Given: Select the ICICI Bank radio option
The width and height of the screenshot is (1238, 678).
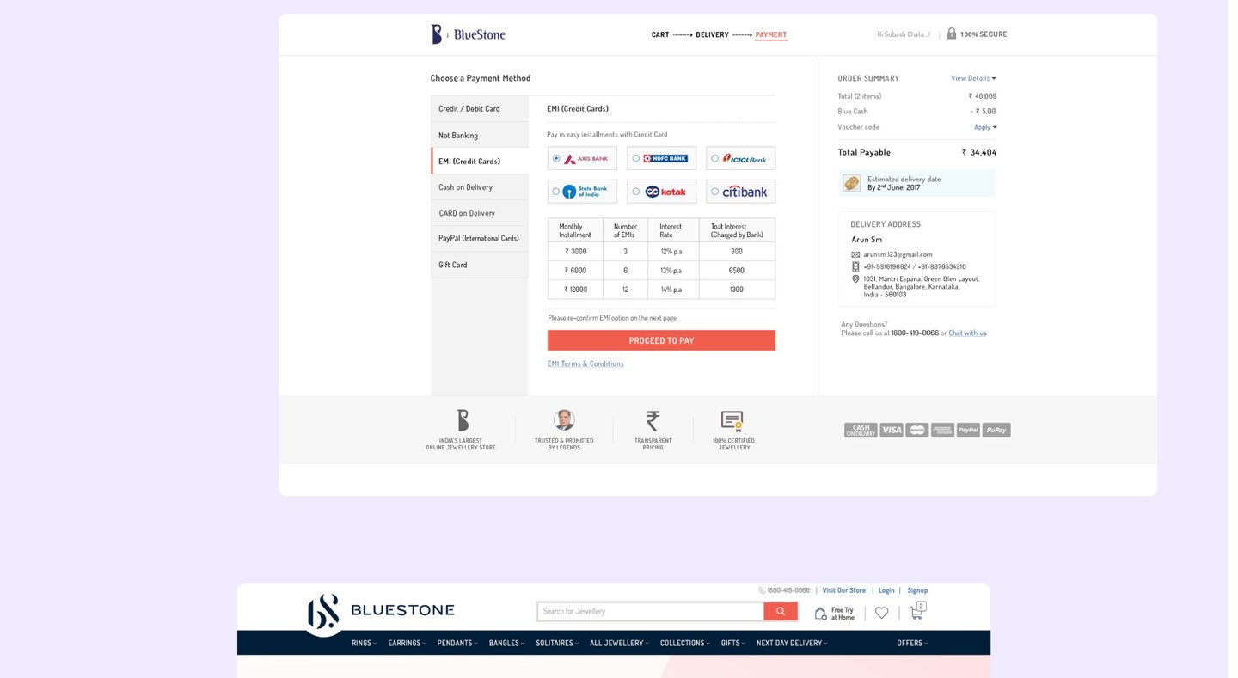Looking at the screenshot, I should point(715,158).
